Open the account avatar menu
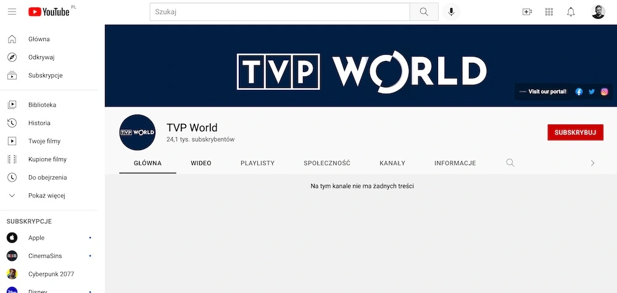The image size is (617, 293). pyautogui.click(x=598, y=12)
